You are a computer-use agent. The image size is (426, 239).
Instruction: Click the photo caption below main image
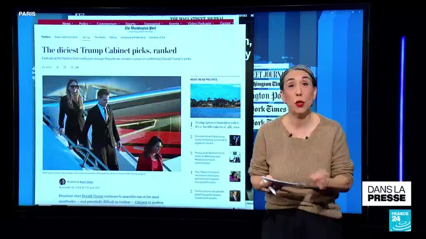(x=94, y=173)
